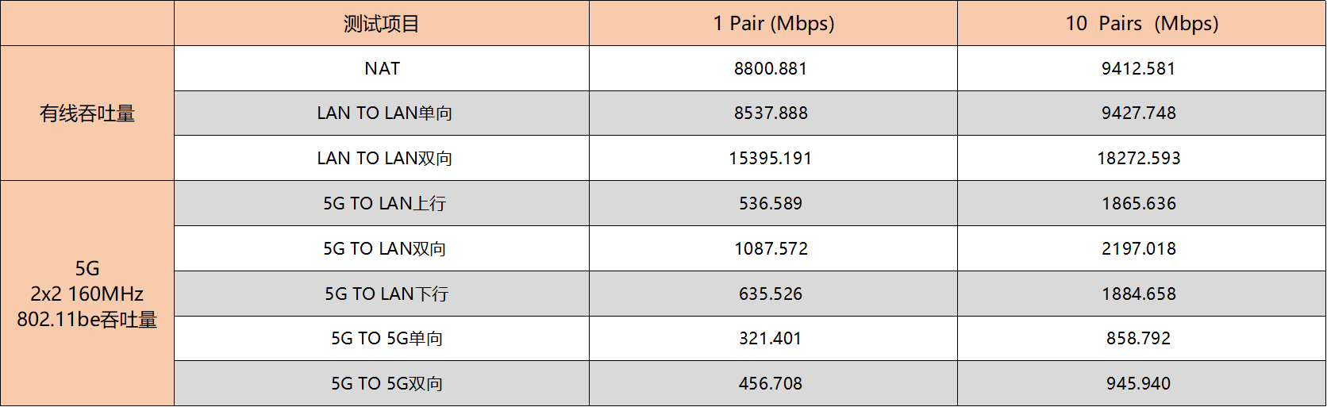The width and height of the screenshot is (1327, 407).
Task: Click the 5G TO LAN下行 cell
Action: (386, 294)
